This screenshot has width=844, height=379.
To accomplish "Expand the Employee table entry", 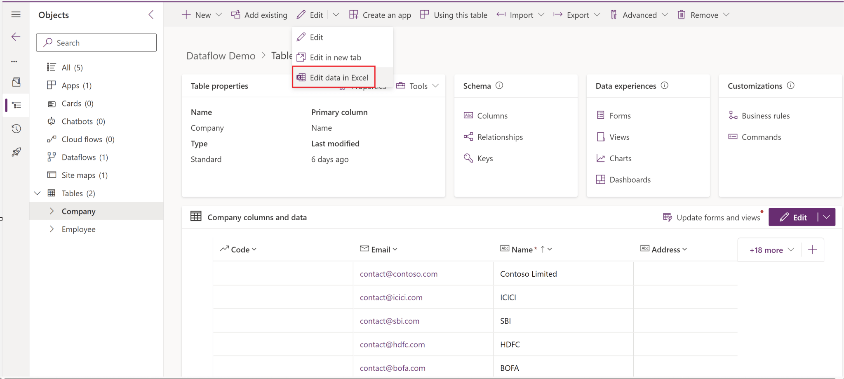I will [53, 229].
